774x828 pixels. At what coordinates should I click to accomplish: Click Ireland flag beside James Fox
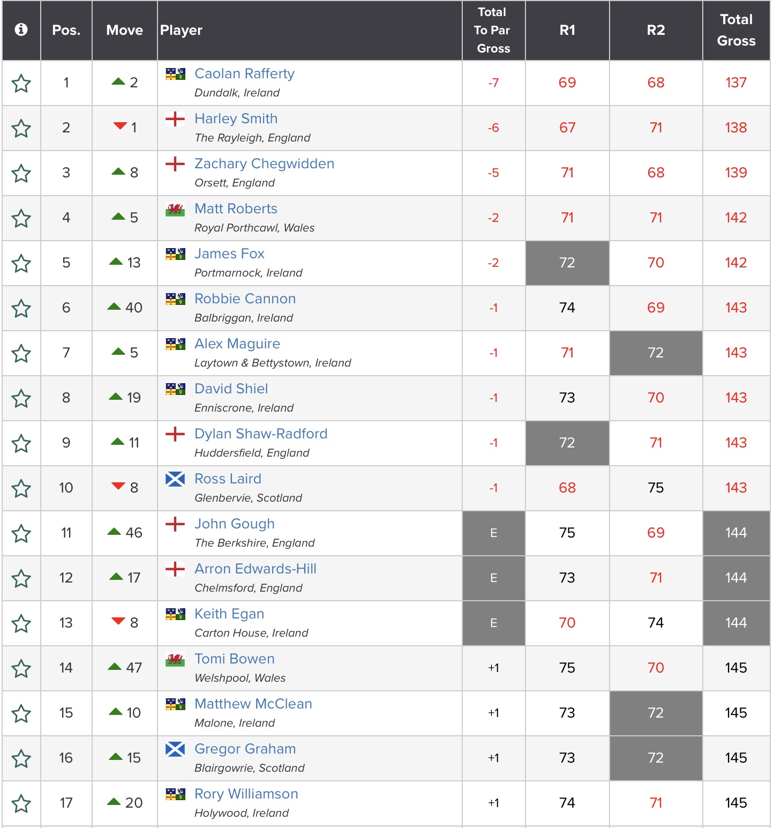tap(175, 254)
